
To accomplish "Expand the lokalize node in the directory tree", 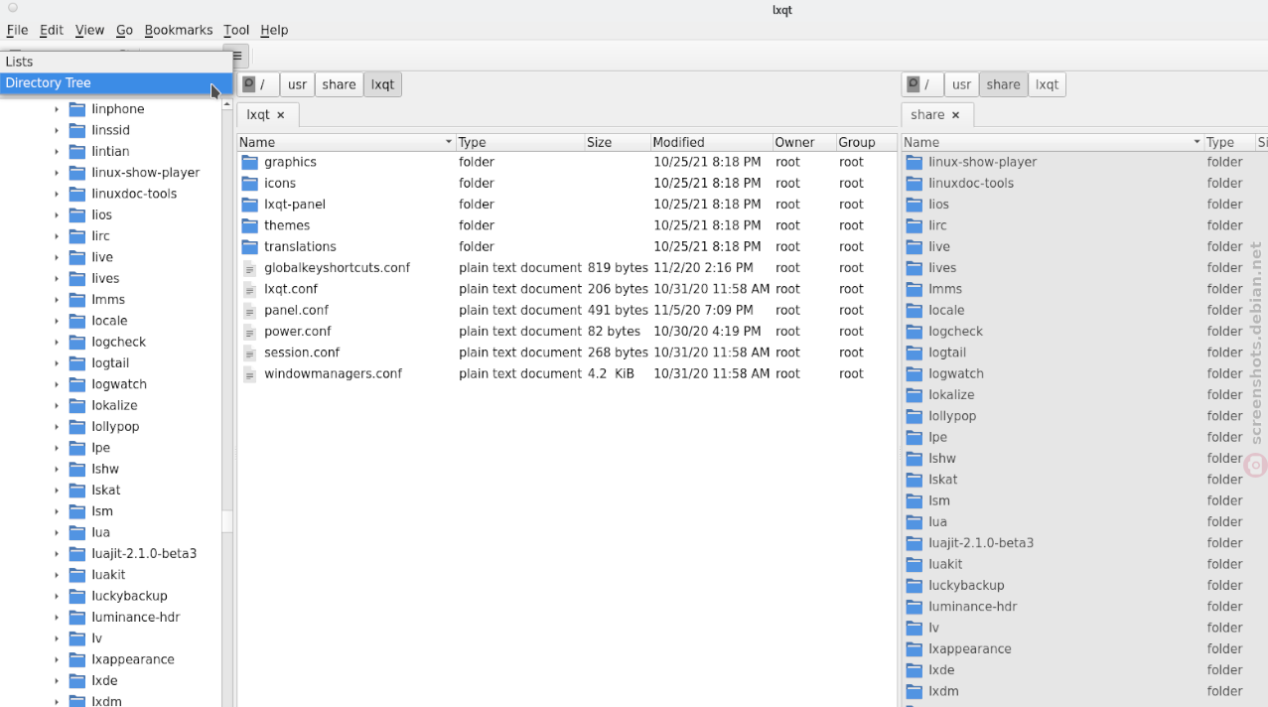I will [x=57, y=406].
